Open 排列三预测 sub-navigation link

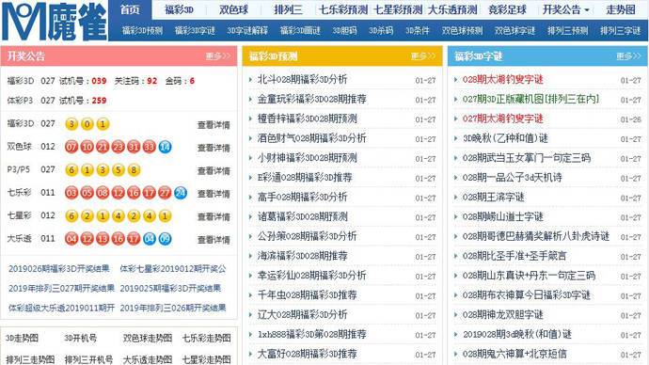pos(567,31)
